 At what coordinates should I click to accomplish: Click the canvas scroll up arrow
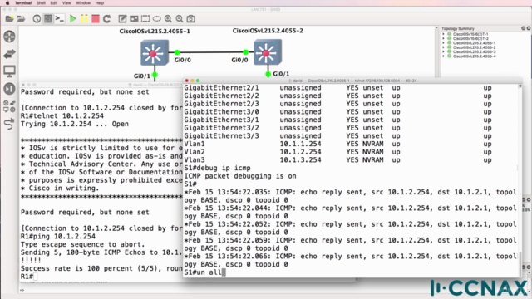(x=436, y=28)
